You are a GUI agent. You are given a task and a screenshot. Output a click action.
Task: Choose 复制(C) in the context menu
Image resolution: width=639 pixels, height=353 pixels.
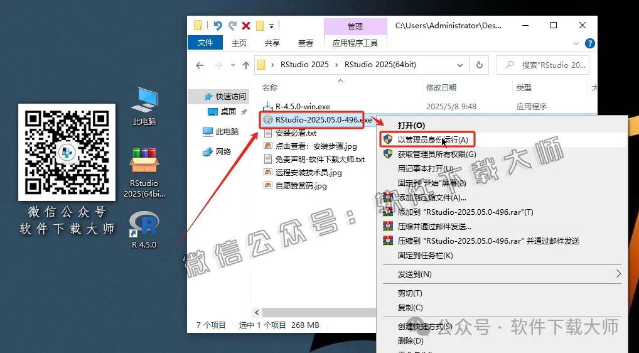[x=410, y=307]
